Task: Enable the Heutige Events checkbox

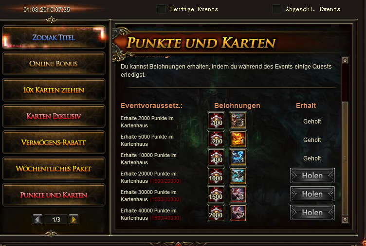Action: coord(161,9)
